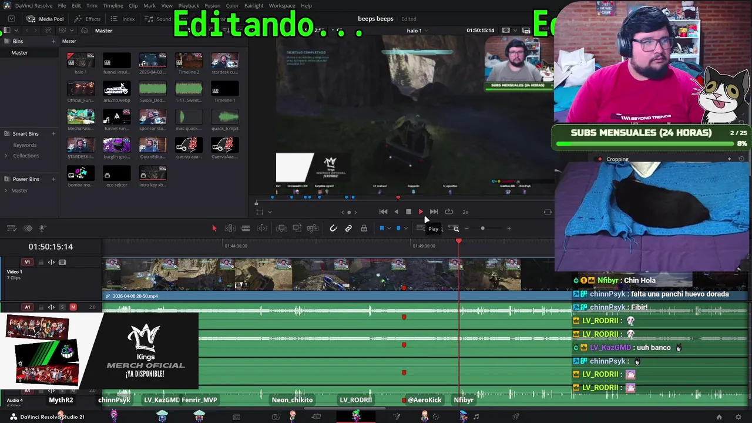Screen dimensions: 752x423
Task: Add a blue marker on the timeline
Action: 398,229
